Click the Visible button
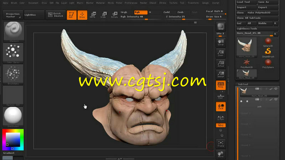This screenshot has height=160, width=285. coord(265,23)
